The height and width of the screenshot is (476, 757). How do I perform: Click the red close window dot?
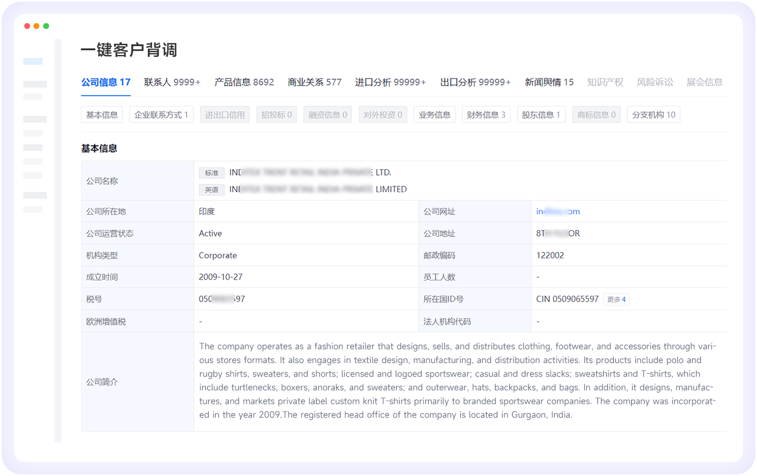[x=27, y=26]
